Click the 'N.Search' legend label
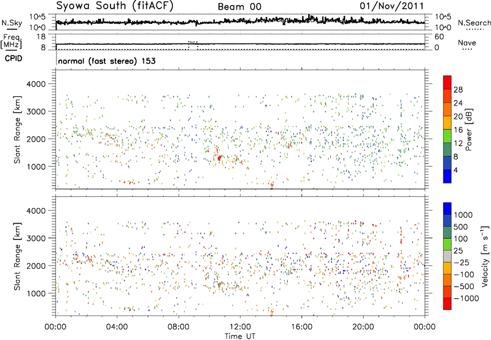This screenshot has height=340, width=491. tap(474, 23)
